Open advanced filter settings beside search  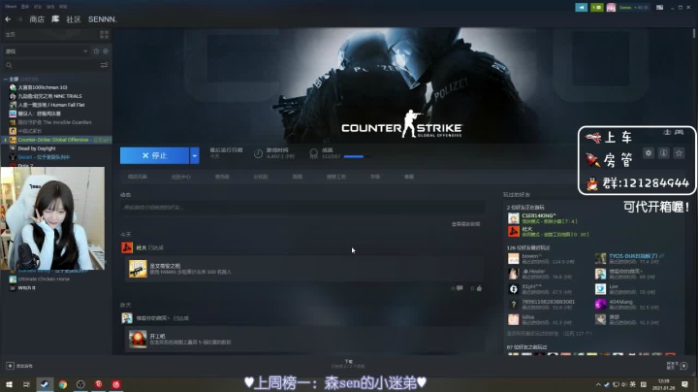104,65
